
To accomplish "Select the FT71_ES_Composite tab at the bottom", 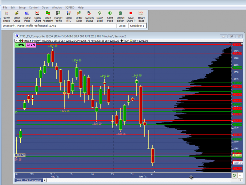I will (x=29, y=180).
